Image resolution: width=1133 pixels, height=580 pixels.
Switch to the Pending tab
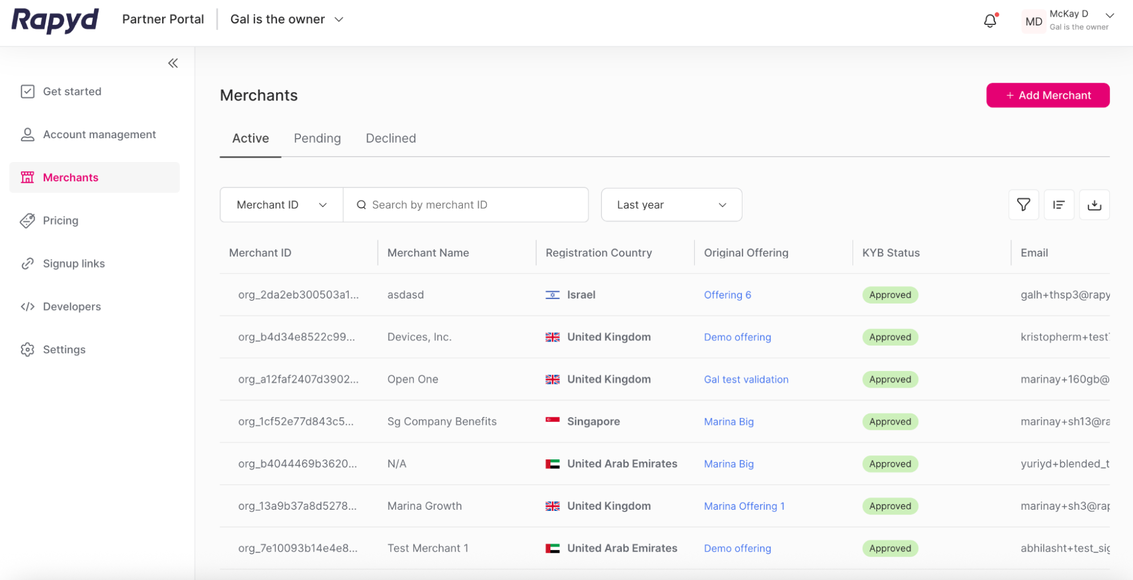point(317,138)
